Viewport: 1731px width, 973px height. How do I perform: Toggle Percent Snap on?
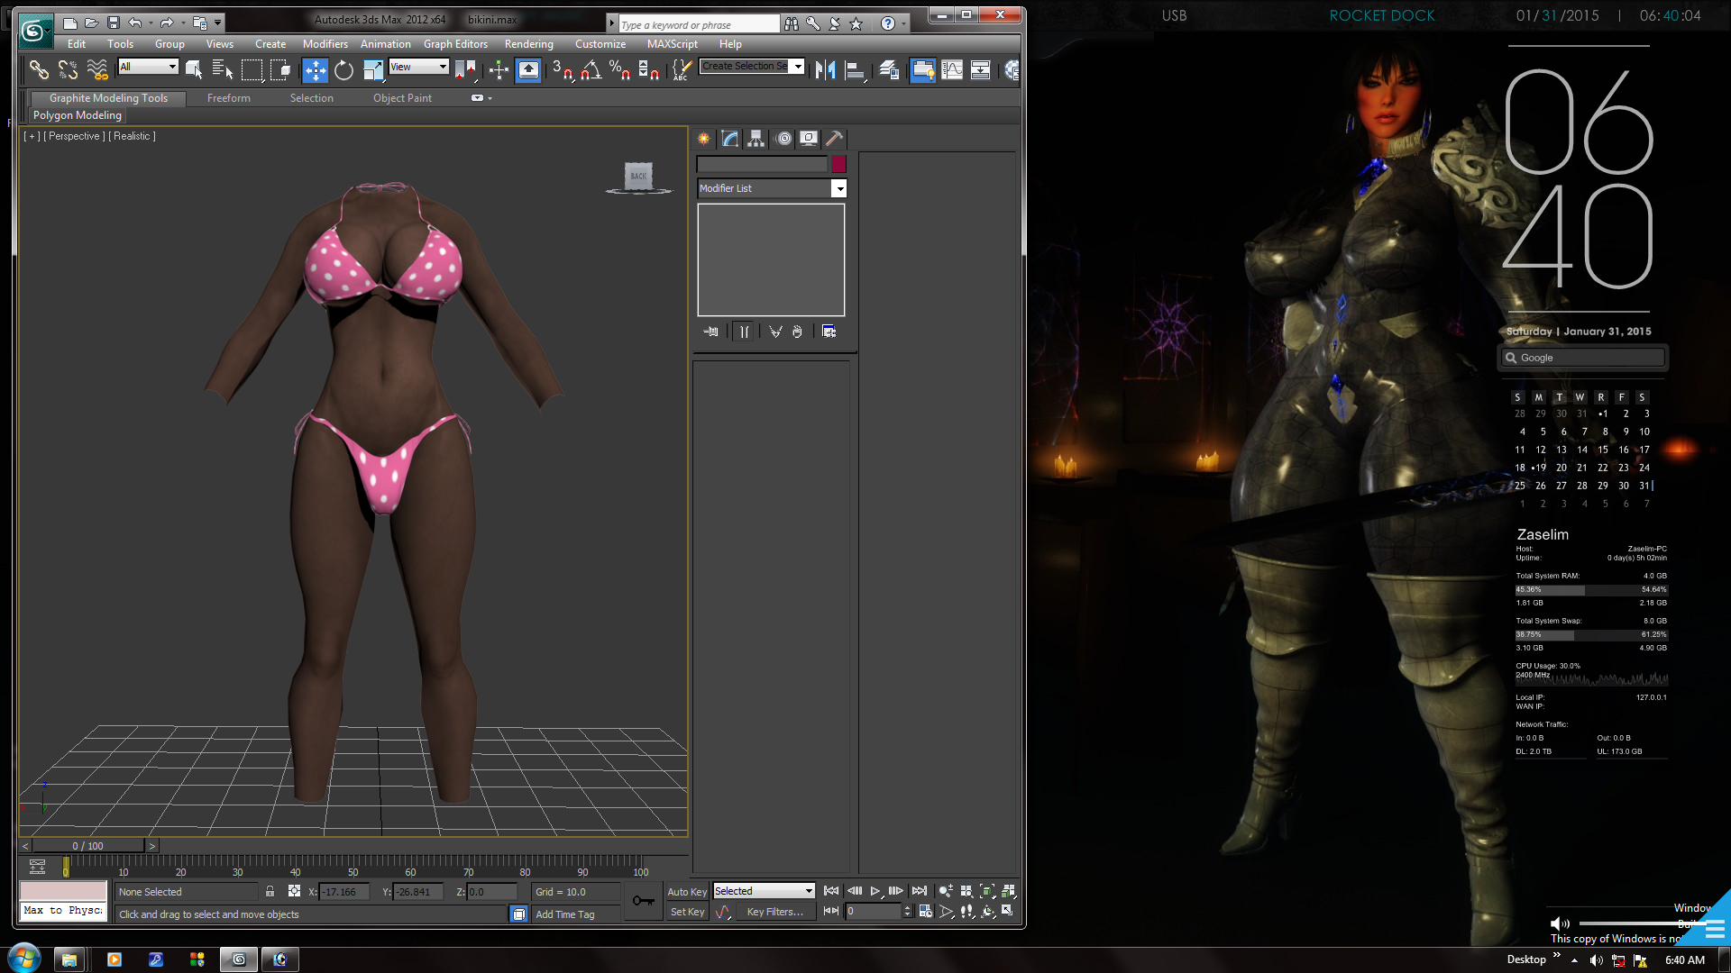[x=620, y=69]
